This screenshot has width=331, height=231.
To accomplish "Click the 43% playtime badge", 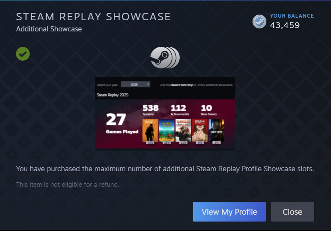I will (150, 143).
